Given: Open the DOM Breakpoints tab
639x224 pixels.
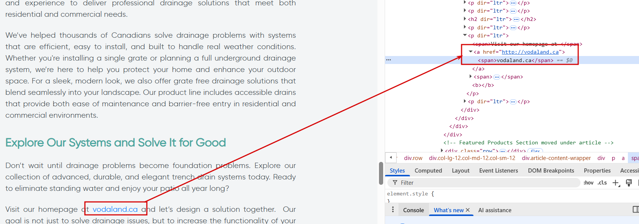Looking at the screenshot, I should point(551,171).
